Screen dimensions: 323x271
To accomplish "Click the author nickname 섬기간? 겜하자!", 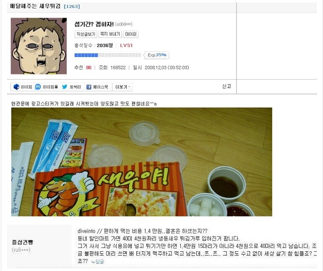I will click(94, 24).
